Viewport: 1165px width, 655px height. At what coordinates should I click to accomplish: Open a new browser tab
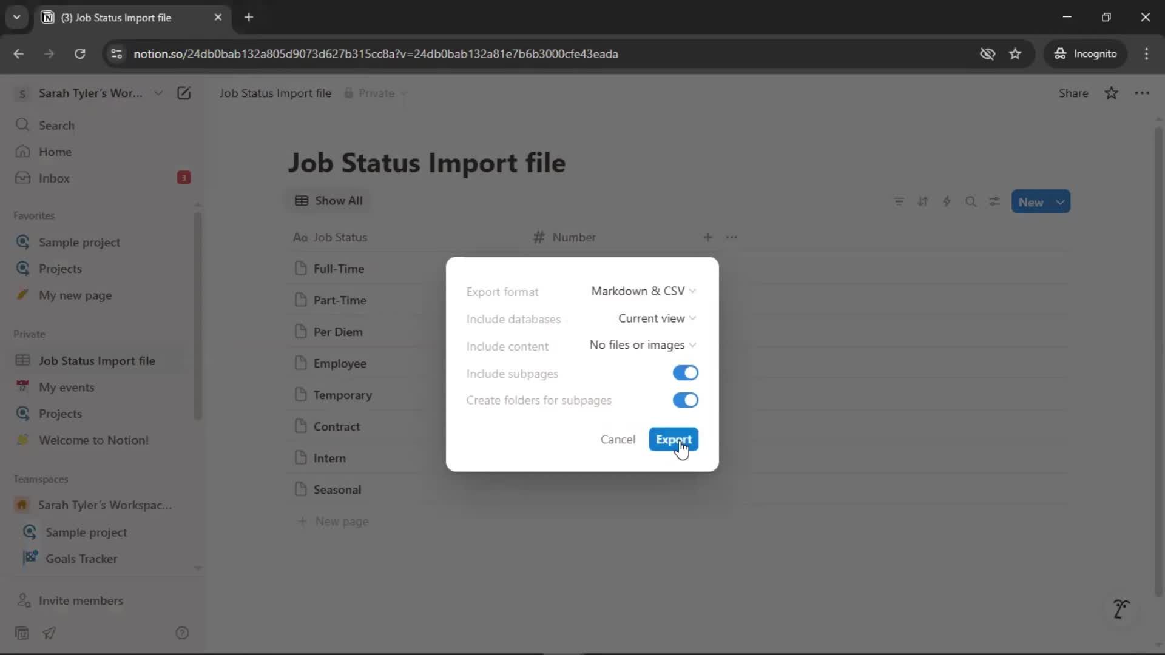tap(249, 17)
